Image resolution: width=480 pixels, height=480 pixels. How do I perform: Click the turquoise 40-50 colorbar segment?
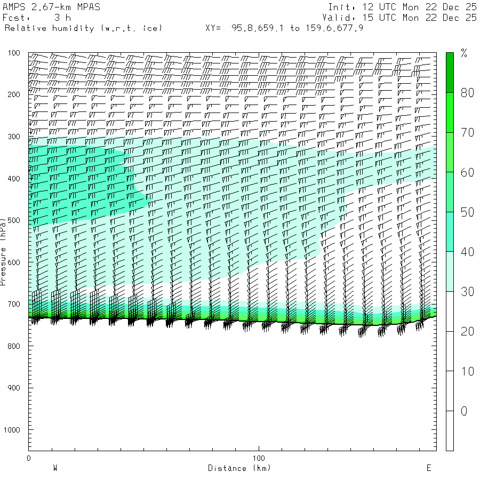tap(450, 232)
